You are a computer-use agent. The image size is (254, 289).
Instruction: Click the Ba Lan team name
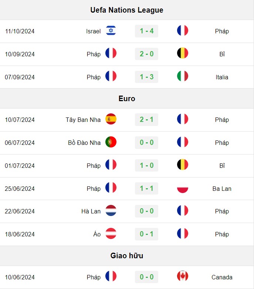tap(222, 189)
